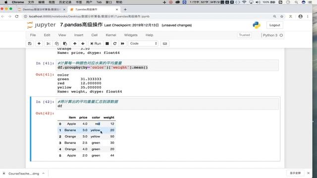Click the Out[42] output prompt
This screenshot has width=317, height=178.
[45, 113]
